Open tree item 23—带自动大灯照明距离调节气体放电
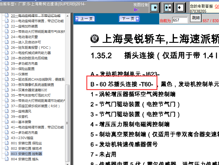The image size is (219, 165). click(38, 32)
